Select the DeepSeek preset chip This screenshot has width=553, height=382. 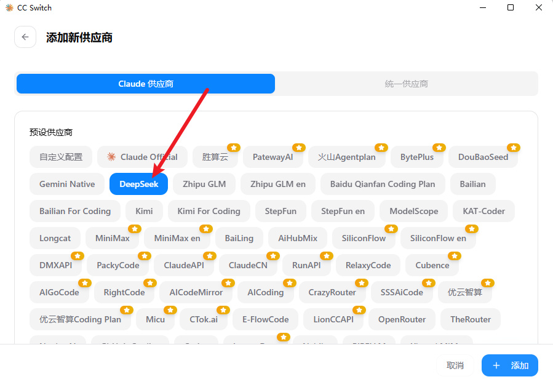(x=138, y=184)
